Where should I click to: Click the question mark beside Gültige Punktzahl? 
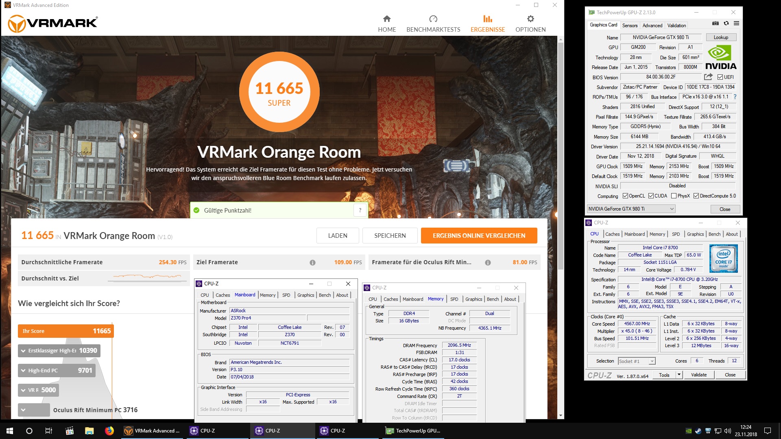tap(360, 210)
